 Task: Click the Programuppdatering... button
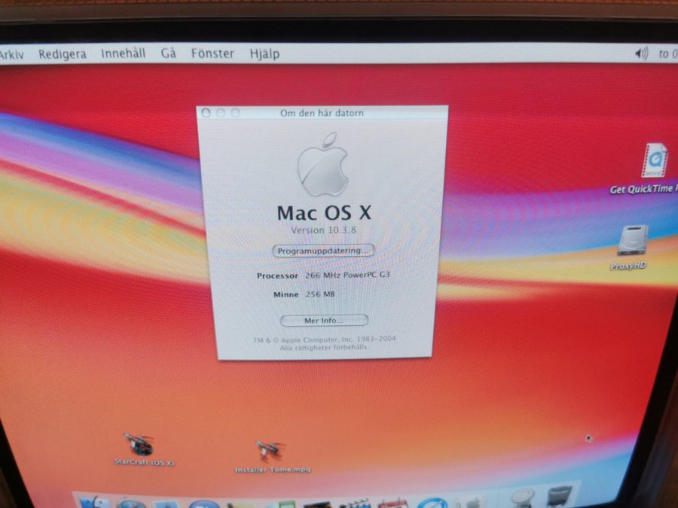pyautogui.click(x=323, y=251)
